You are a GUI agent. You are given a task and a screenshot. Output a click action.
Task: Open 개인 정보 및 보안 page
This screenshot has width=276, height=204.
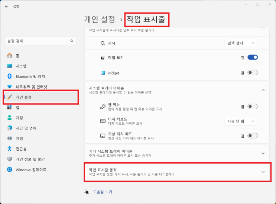40,159
